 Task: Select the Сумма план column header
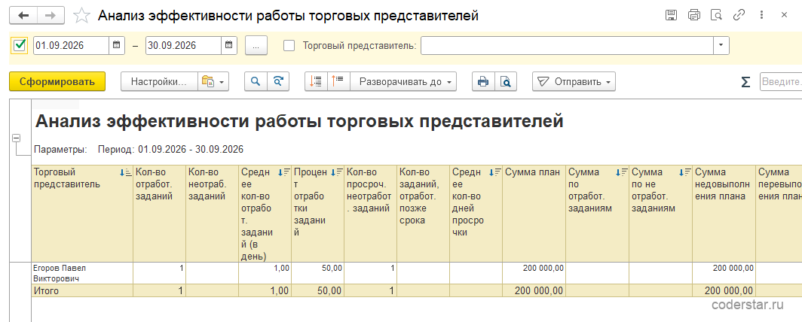click(x=534, y=214)
